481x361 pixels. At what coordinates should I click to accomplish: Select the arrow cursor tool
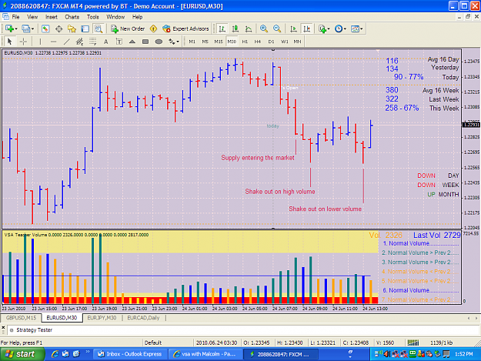click(9, 42)
